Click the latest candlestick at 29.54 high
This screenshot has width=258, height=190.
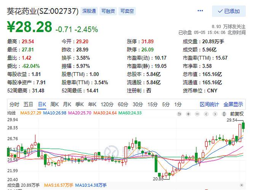pos(244,126)
